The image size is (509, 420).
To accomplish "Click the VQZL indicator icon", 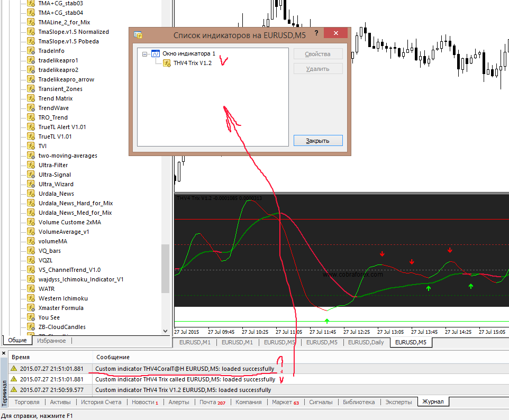I will [x=31, y=260].
